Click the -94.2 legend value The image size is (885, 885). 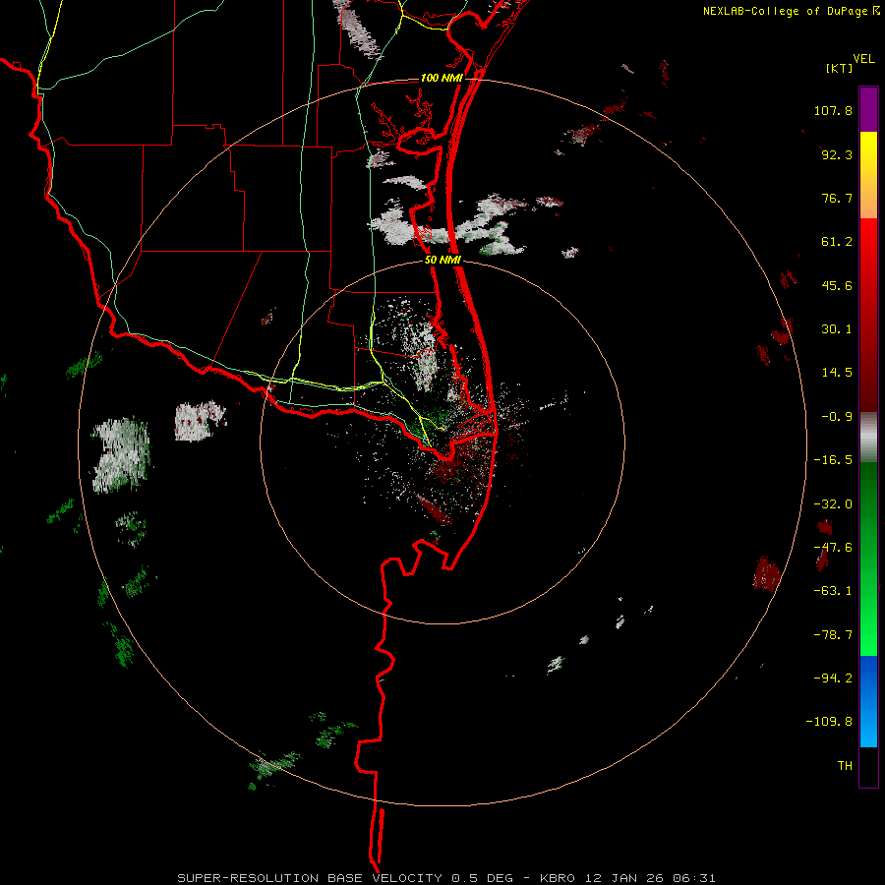tap(833, 678)
